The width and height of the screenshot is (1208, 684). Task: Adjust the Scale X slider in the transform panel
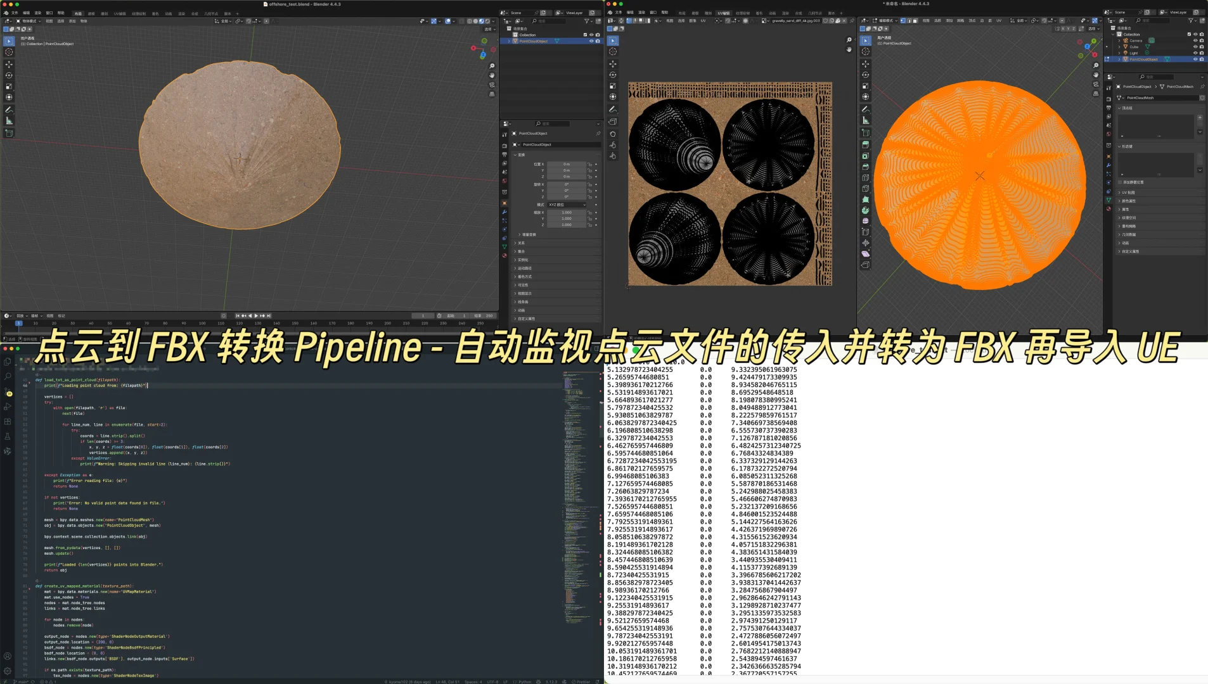(x=567, y=213)
